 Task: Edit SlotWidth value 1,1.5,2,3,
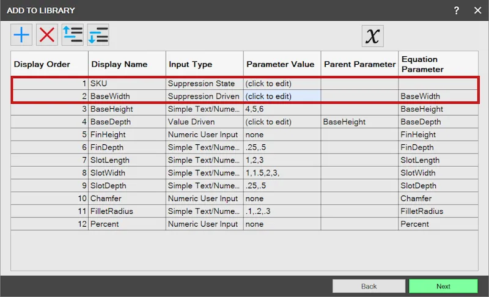click(282, 173)
